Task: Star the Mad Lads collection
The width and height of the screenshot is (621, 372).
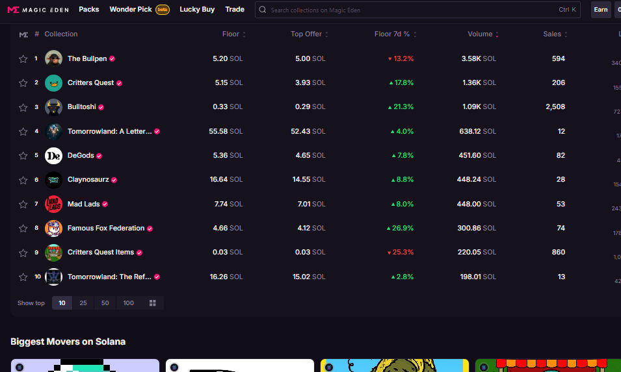Action: coord(23,205)
